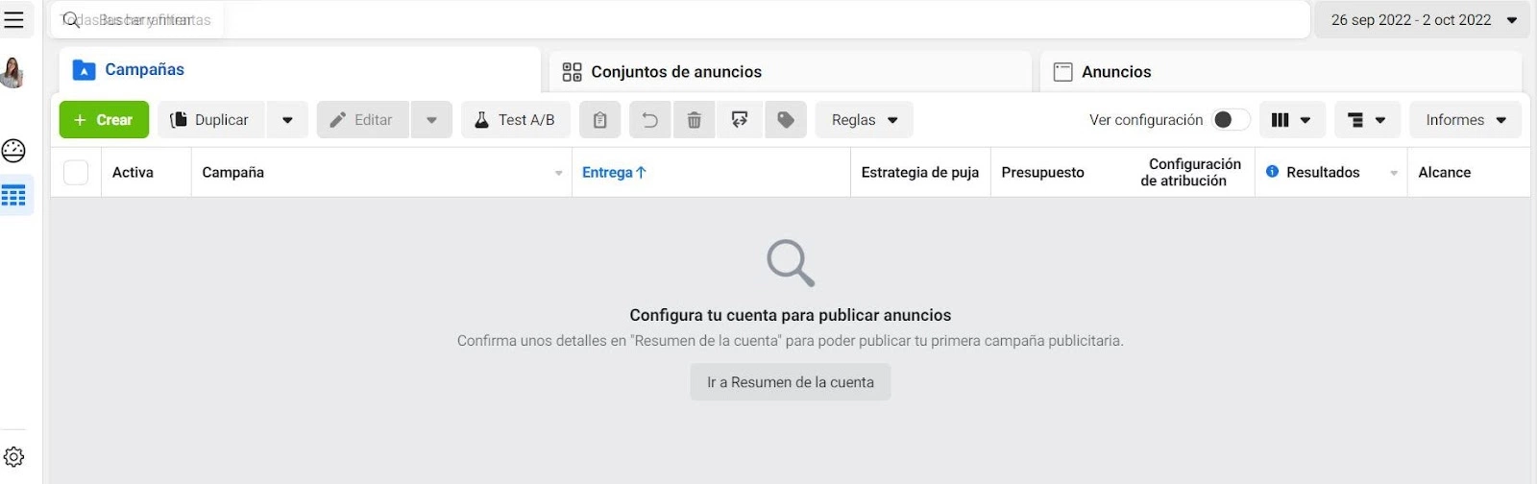The width and height of the screenshot is (1537, 484).
Task: Click Ir a Resumen de la cuenta
Action: point(790,382)
